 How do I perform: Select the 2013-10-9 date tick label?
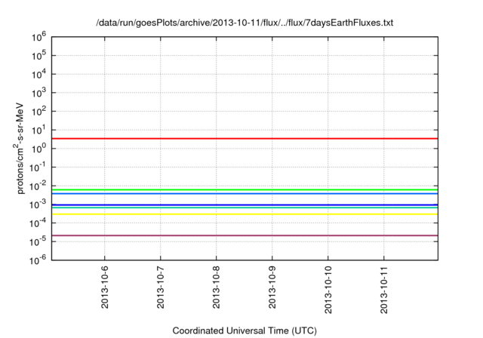[272, 287]
